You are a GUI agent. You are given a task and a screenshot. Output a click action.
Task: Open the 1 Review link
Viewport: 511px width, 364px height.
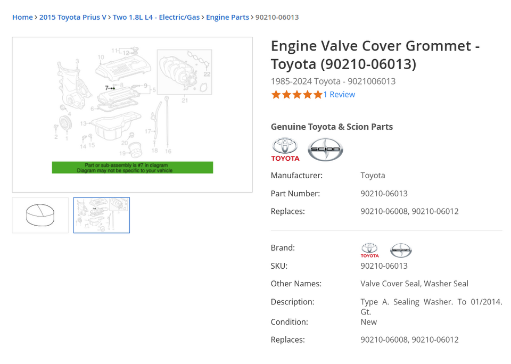coord(339,95)
